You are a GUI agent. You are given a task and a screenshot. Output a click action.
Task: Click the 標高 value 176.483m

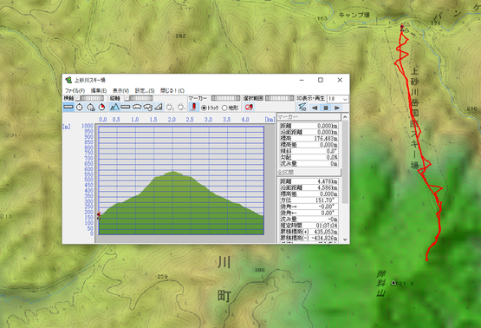(326, 139)
